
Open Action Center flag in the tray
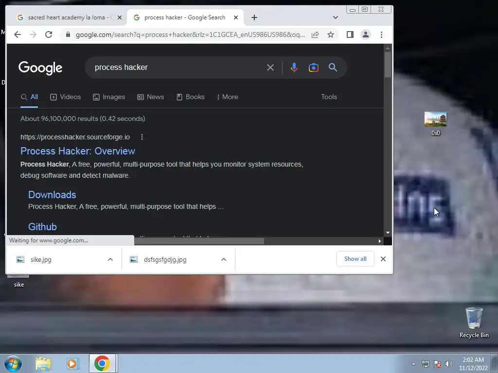point(437,364)
